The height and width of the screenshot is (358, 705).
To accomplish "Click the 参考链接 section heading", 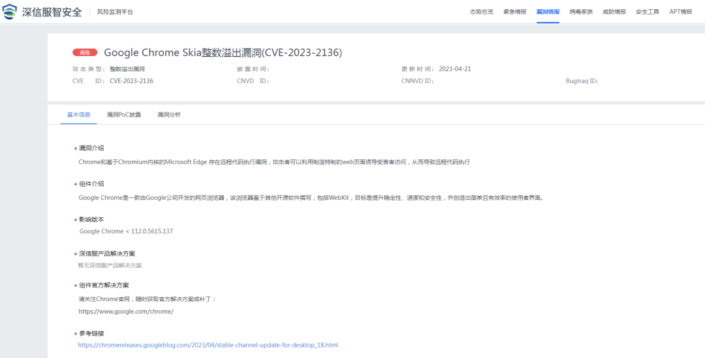I will click(x=91, y=334).
